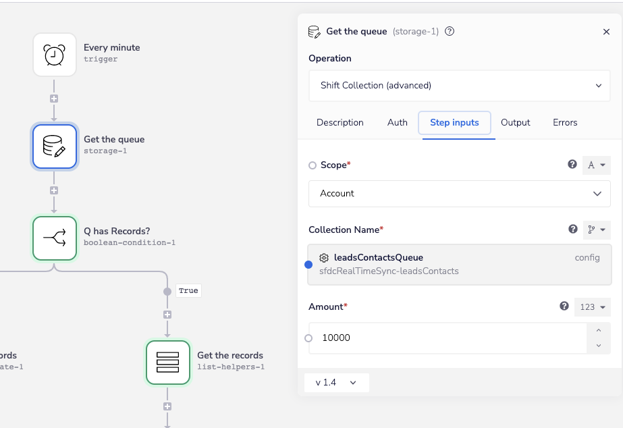
Task: Click the Amount field connector circle
Action: pyautogui.click(x=308, y=338)
